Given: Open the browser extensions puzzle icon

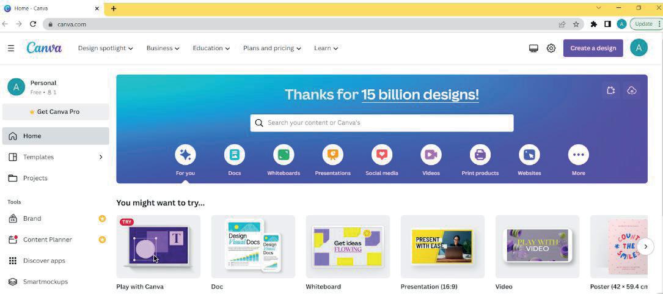Looking at the screenshot, I should (x=594, y=24).
